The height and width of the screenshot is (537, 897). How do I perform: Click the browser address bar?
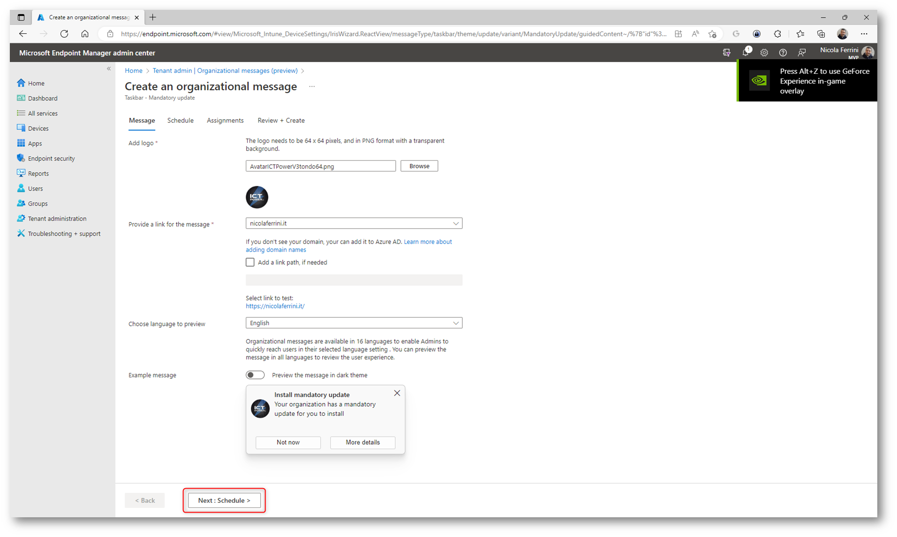[394, 34]
